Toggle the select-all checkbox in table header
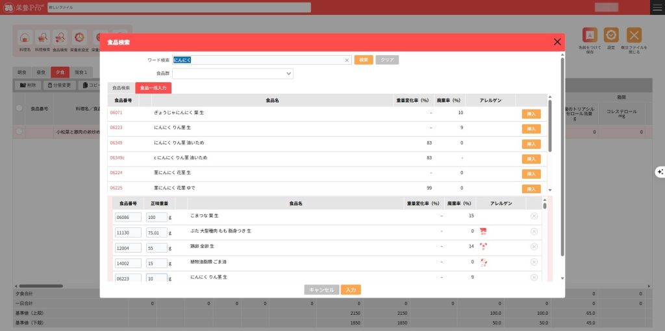The width and height of the screenshot is (665, 331). 19,108
